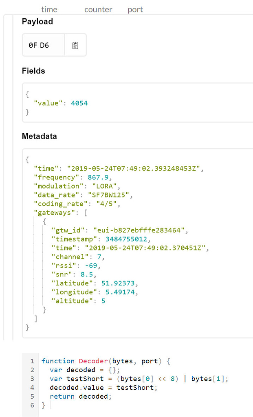Viewport: 253px width, 417px height.
Task: Click the data_rate value SF7BW125
Action: pos(108,195)
